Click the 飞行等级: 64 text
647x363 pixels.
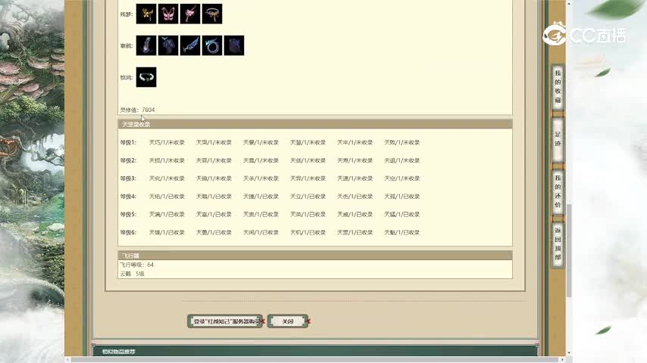(x=137, y=265)
